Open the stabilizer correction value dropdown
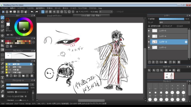 tap(106, 12)
